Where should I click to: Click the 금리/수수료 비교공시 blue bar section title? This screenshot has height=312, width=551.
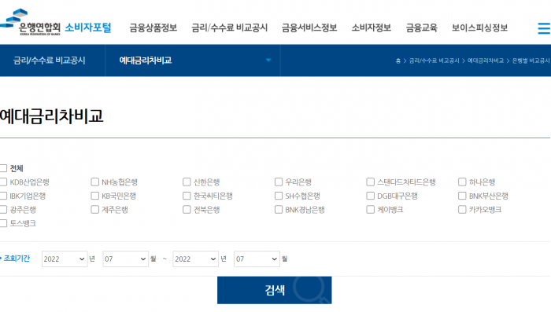tap(49, 61)
